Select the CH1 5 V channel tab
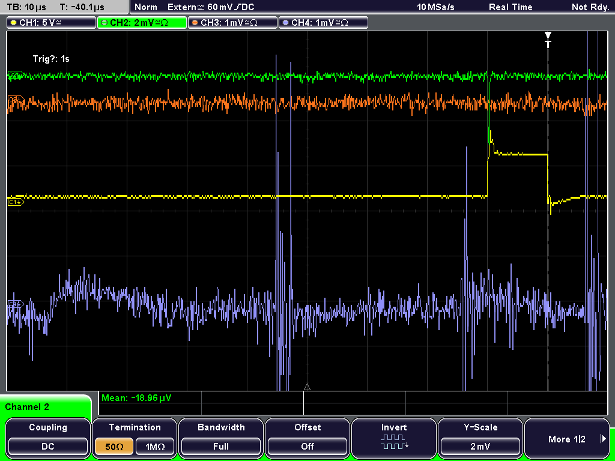The image size is (615, 461). point(51,23)
